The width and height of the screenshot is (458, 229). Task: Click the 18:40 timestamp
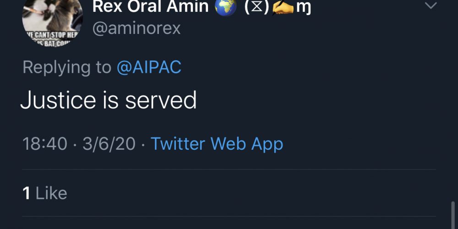coord(45,144)
